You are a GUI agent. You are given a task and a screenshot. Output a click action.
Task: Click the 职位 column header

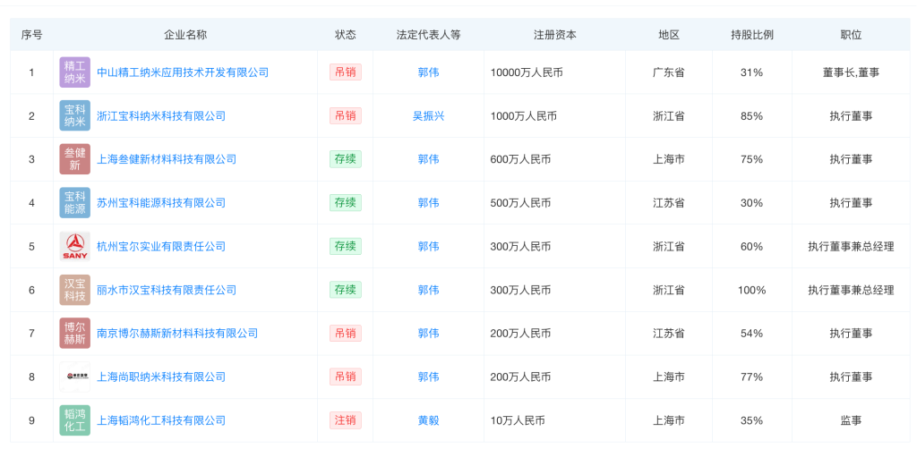tap(851, 35)
